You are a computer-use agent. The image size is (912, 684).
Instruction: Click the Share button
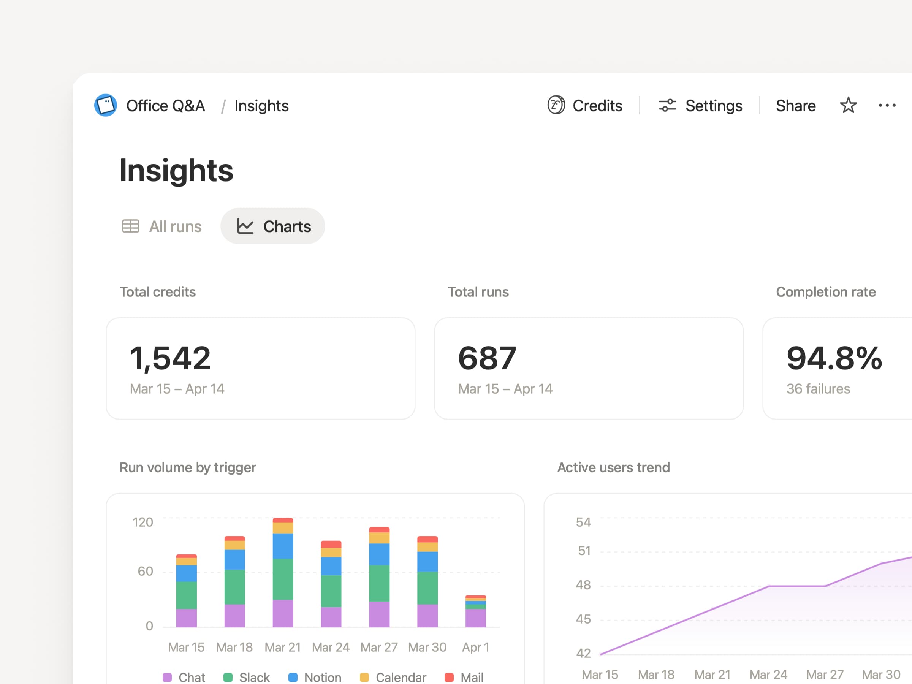(796, 106)
